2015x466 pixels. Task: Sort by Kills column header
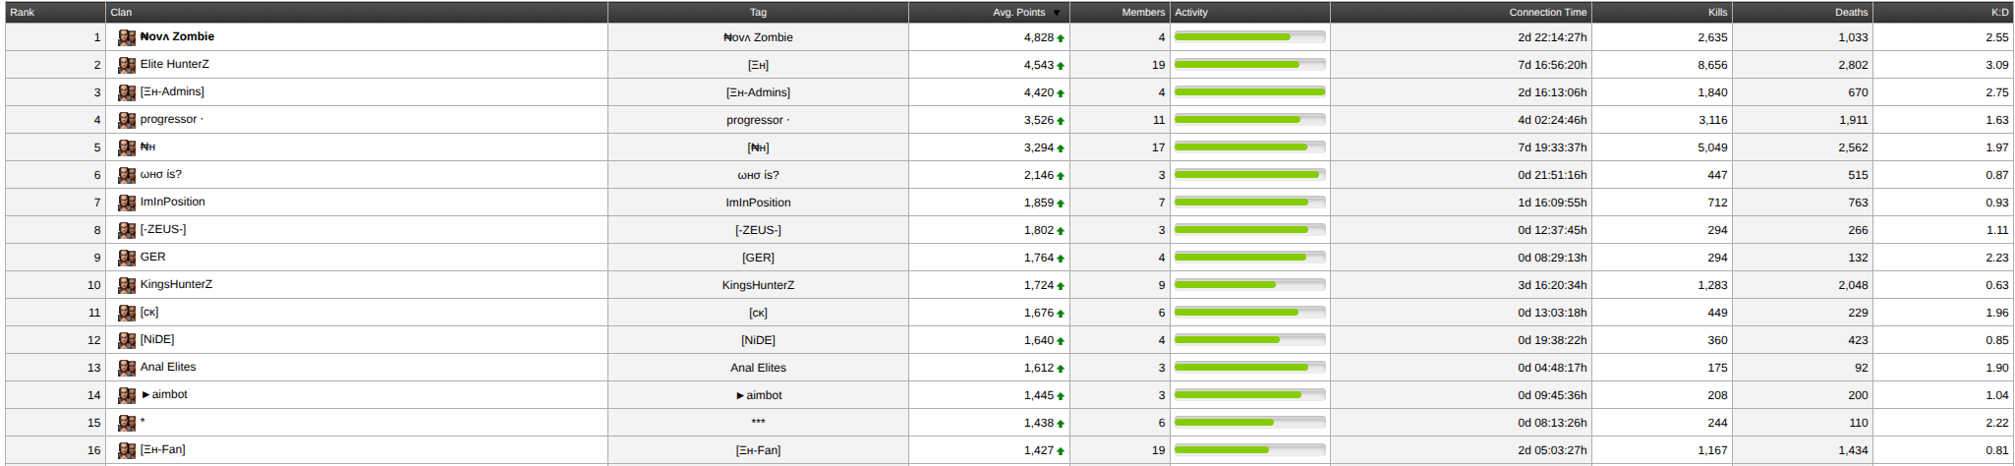[1717, 13]
